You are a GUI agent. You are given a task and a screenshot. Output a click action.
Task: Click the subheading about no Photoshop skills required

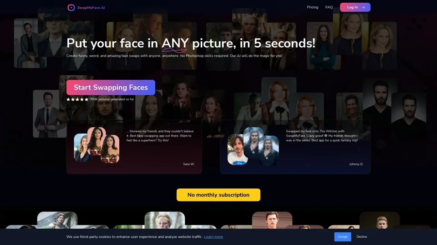click(174, 56)
